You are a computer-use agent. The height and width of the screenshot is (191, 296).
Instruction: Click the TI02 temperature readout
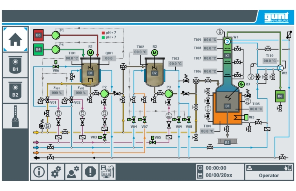click(x=140, y=52)
